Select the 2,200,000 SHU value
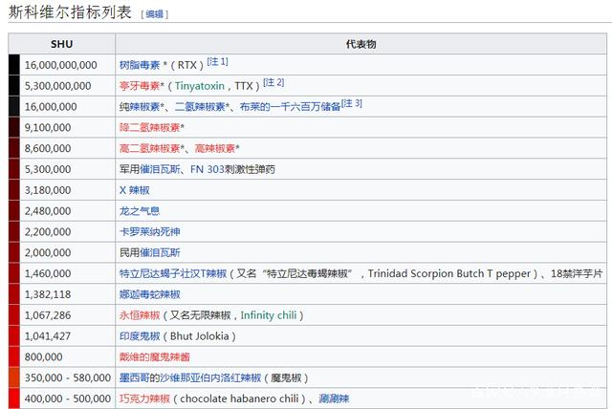The image size is (612, 409). coord(48,232)
